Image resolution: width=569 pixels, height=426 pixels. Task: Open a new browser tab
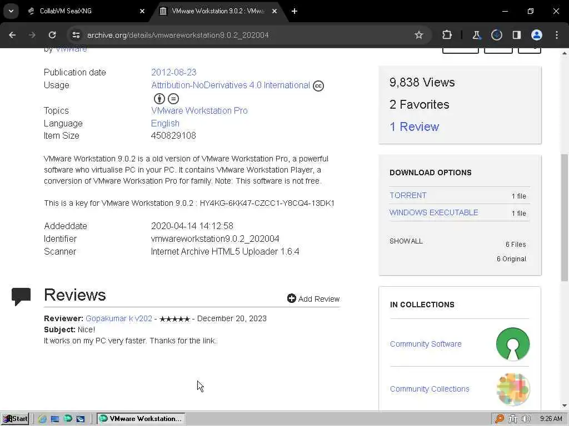point(295,11)
